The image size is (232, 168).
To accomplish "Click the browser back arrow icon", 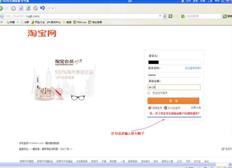I will coord(1,8).
